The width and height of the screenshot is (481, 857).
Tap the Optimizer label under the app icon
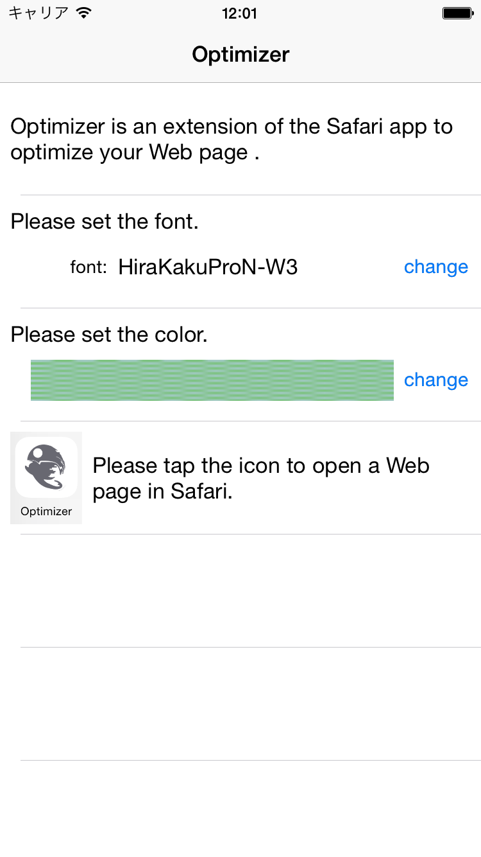[46, 511]
